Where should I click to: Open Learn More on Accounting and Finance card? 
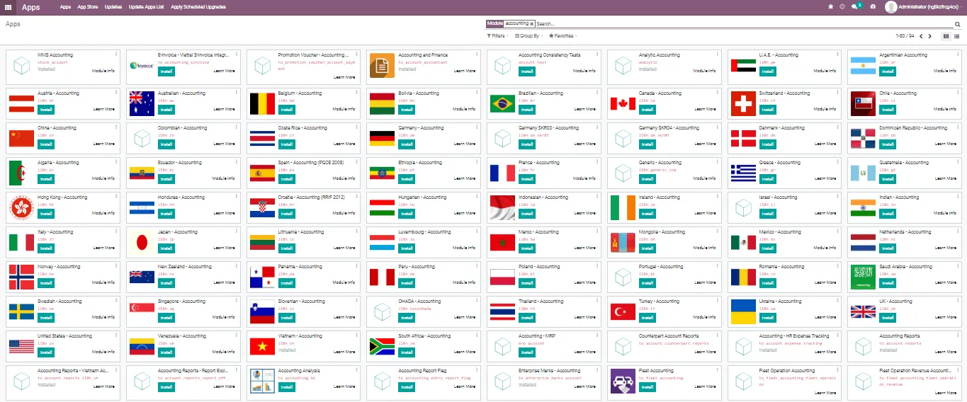pyautogui.click(x=465, y=71)
